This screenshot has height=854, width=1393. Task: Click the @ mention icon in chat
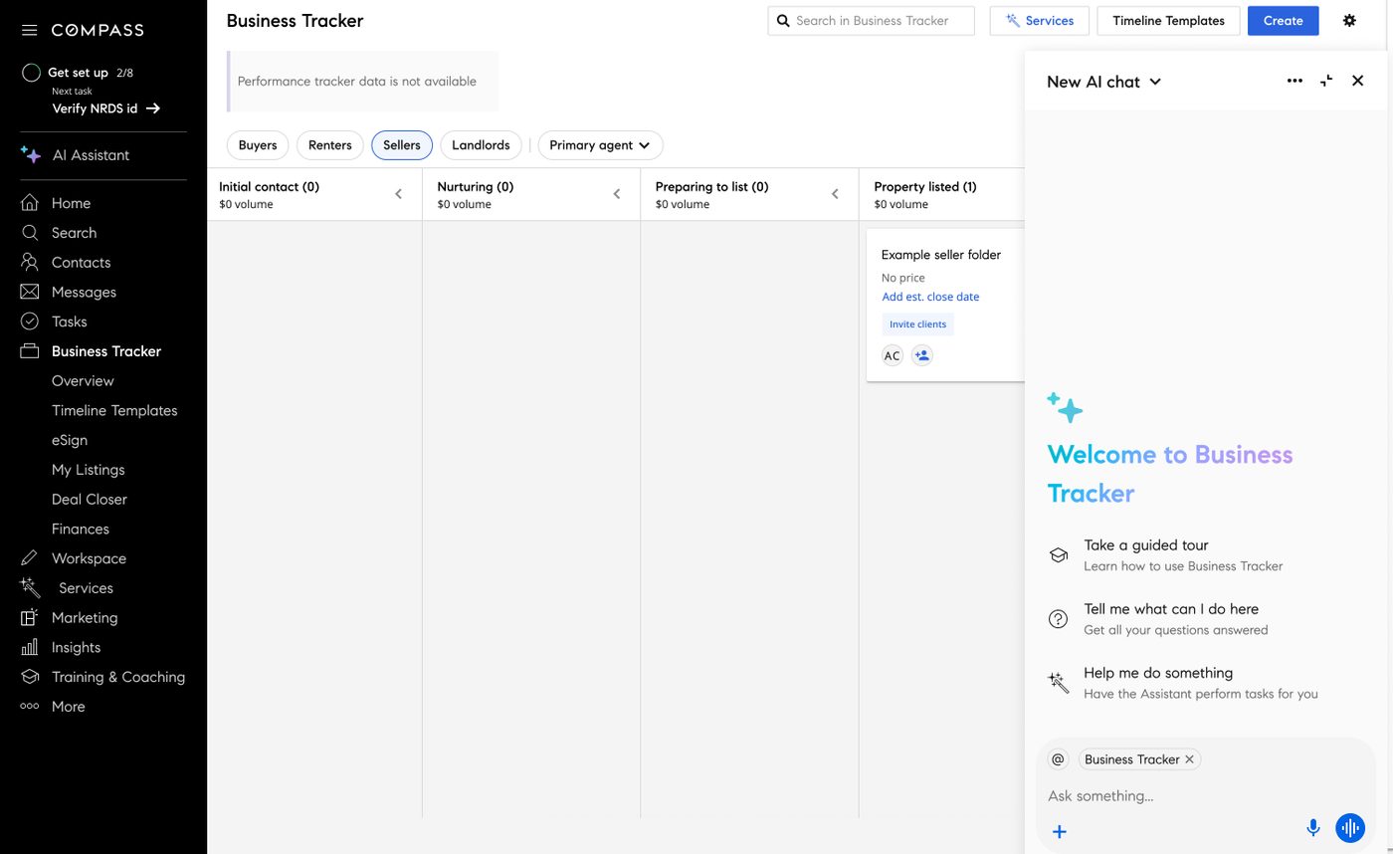pos(1058,759)
